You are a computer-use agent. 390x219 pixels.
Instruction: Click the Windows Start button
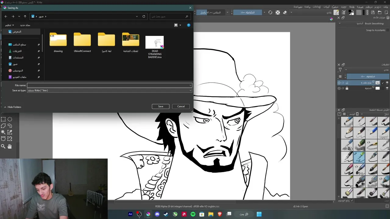coord(259,214)
